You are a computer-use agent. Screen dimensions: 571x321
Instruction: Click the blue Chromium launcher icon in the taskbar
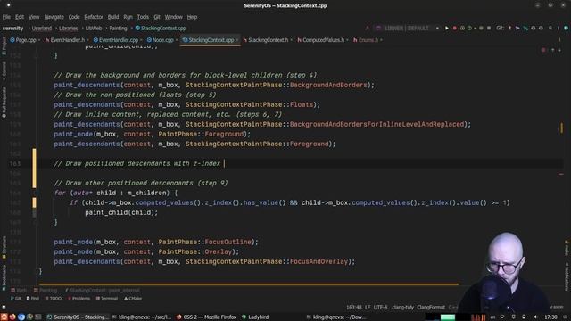pyautogui.click(x=21, y=317)
